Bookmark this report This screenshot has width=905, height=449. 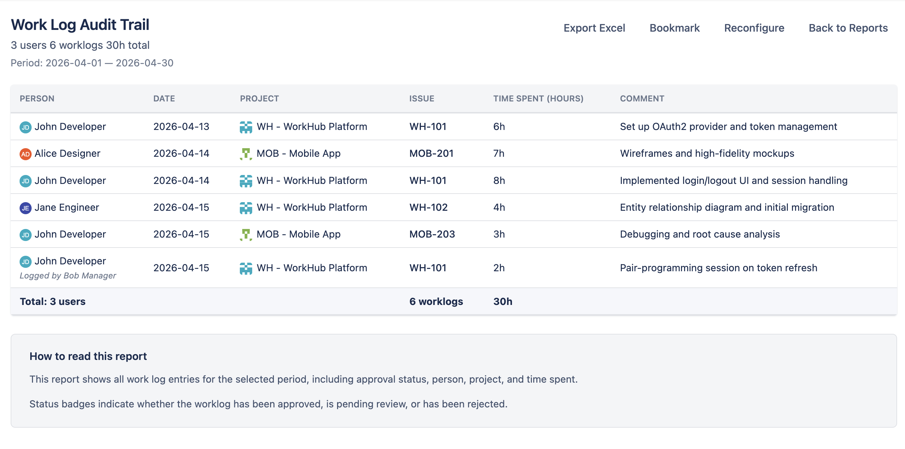(674, 28)
